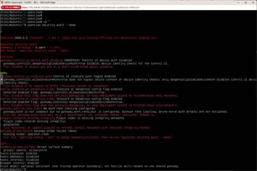This screenshot has width=257, height=171.
Task: Click 'Detected enabled flag: gateway.controlUi.allowInsecureAuth=true' line
Action: pos(55,93)
